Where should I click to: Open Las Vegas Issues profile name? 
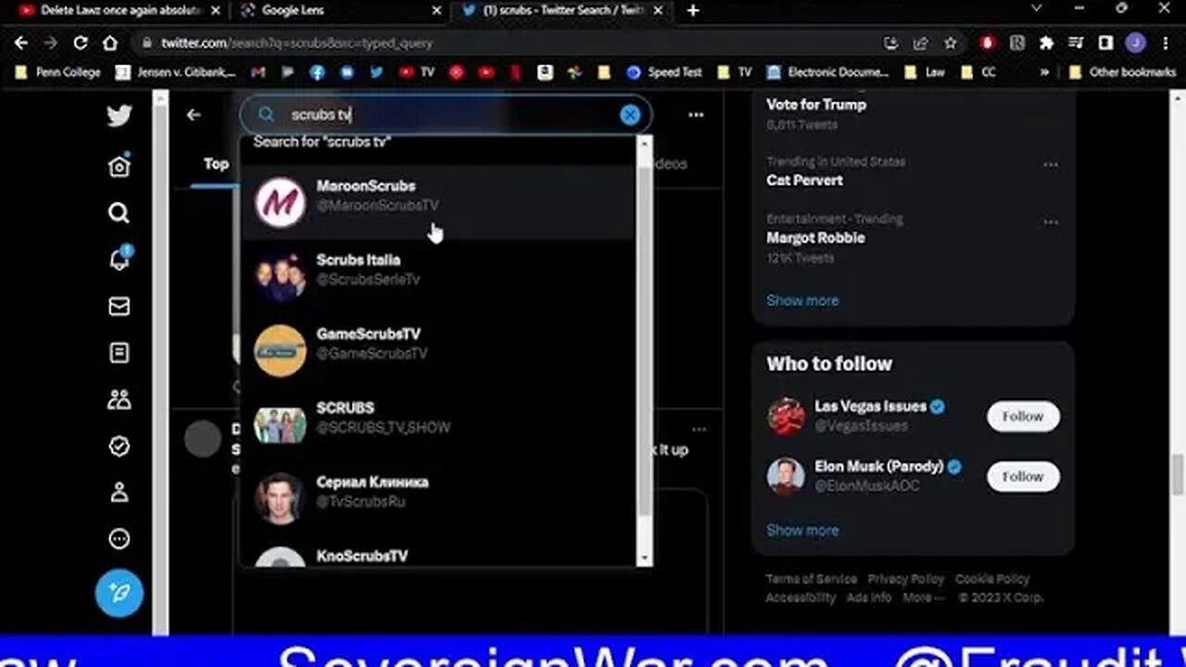870,407
